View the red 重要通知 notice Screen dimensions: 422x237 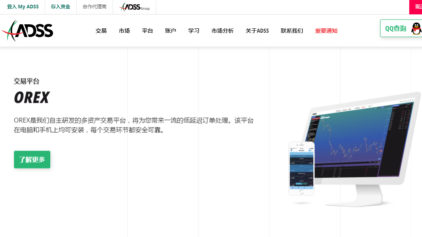(x=326, y=31)
